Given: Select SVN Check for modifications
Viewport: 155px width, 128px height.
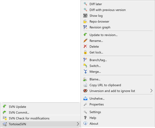Looking at the screenshot, I should 41,118.
